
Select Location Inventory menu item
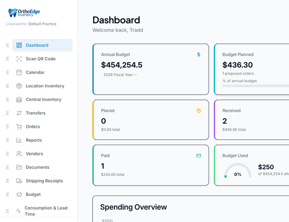[x=42, y=86]
